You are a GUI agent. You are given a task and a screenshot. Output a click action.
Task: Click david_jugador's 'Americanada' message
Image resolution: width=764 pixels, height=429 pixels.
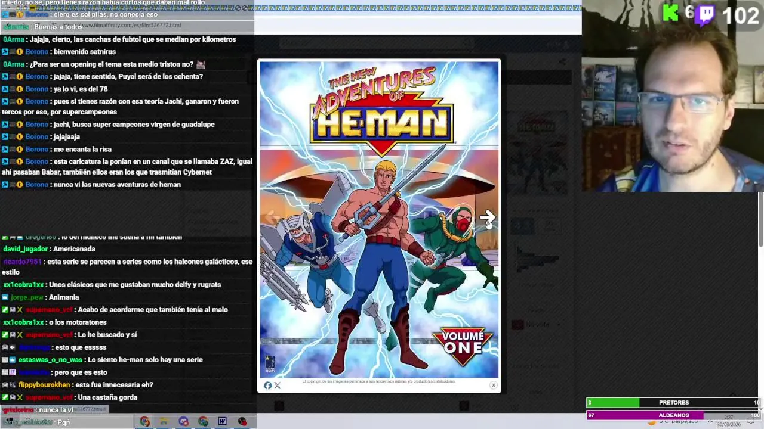(74, 249)
